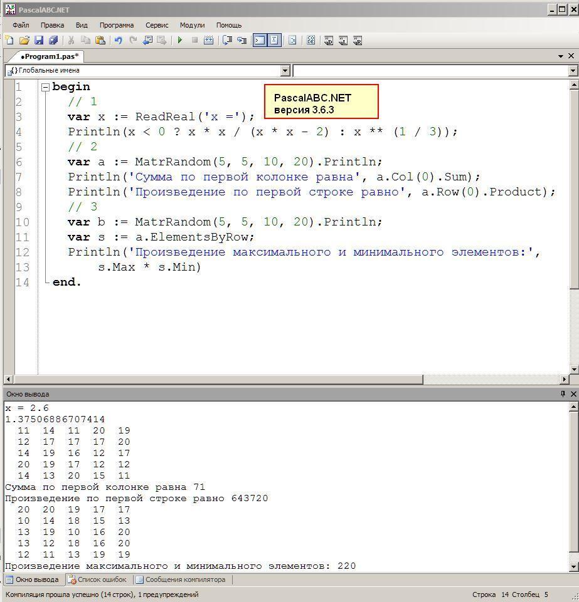Toggle the output window display button

pyautogui.click(x=259, y=41)
